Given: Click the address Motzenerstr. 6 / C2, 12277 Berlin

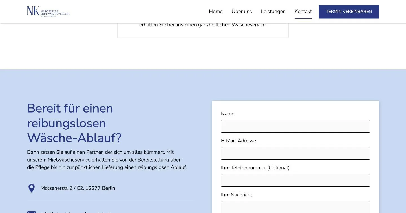Looking at the screenshot, I should tap(78, 188).
